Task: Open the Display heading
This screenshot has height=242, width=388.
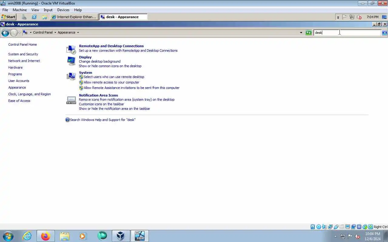Action: (85, 57)
